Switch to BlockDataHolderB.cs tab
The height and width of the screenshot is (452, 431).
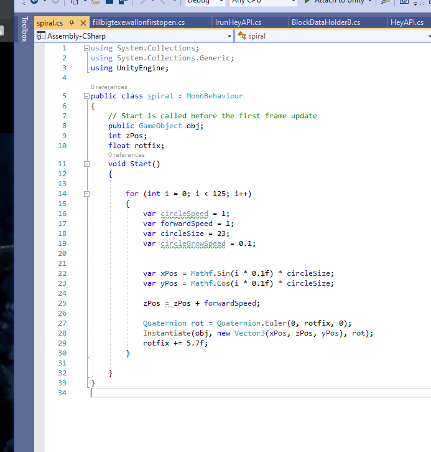tap(325, 23)
